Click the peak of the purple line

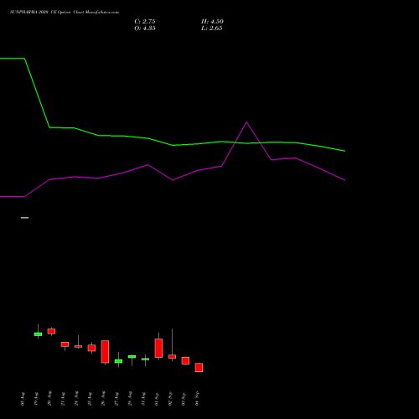(x=246, y=122)
